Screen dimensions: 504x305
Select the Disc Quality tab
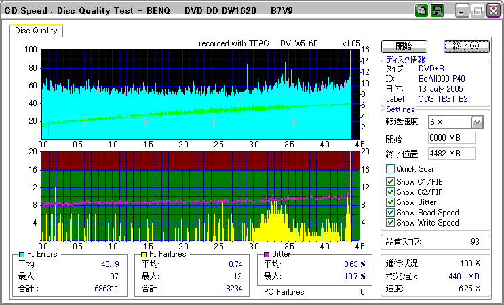click(x=37, y=31)
